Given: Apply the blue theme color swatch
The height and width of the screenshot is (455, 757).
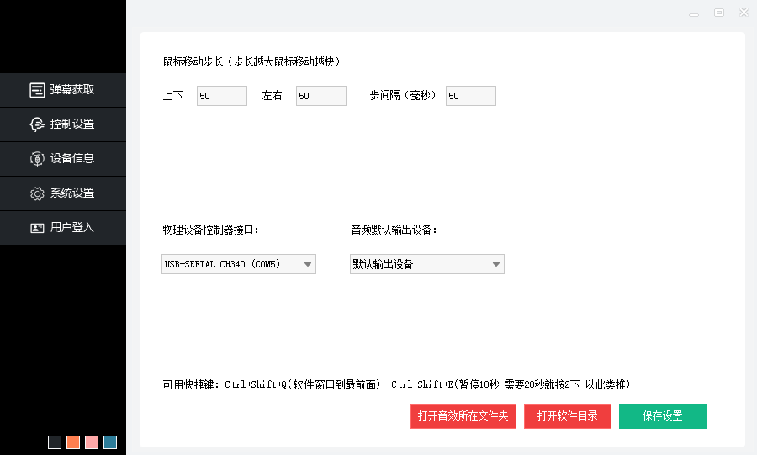Looking at the screenshot, I should [x=110, y=442].
